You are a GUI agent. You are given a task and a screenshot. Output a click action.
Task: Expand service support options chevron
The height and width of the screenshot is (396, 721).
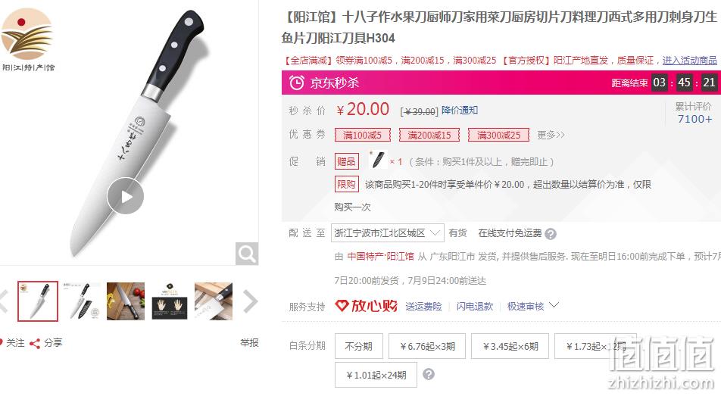(x=554, y=305)
